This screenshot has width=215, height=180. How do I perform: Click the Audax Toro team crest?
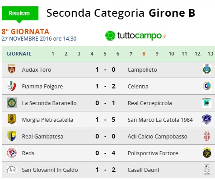(12, 69)
